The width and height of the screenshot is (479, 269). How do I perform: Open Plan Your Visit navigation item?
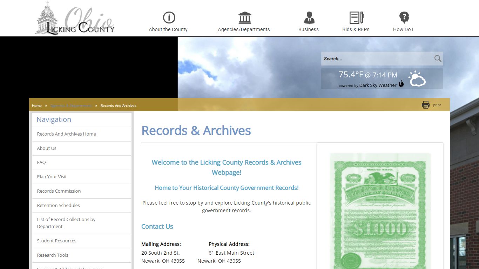pyautogui.click(x=82, y=177)
